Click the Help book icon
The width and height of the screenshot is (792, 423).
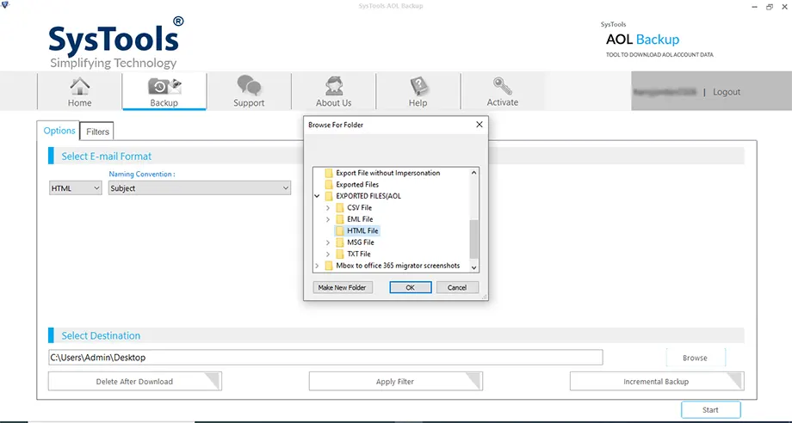[x=418, y=86]
